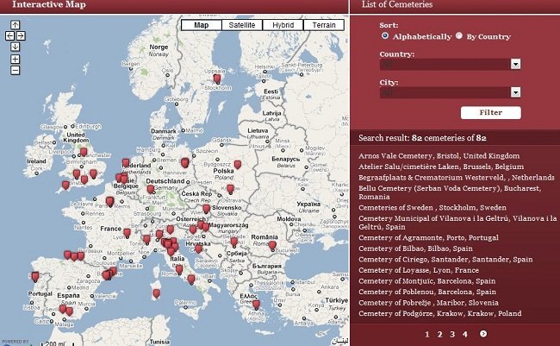
Task: Click the Stockholm cemetery marker
Action: click(x=217, y=79)
